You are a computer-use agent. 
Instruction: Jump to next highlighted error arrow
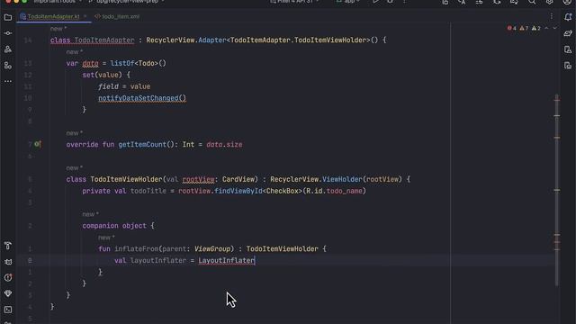[554, 28]
